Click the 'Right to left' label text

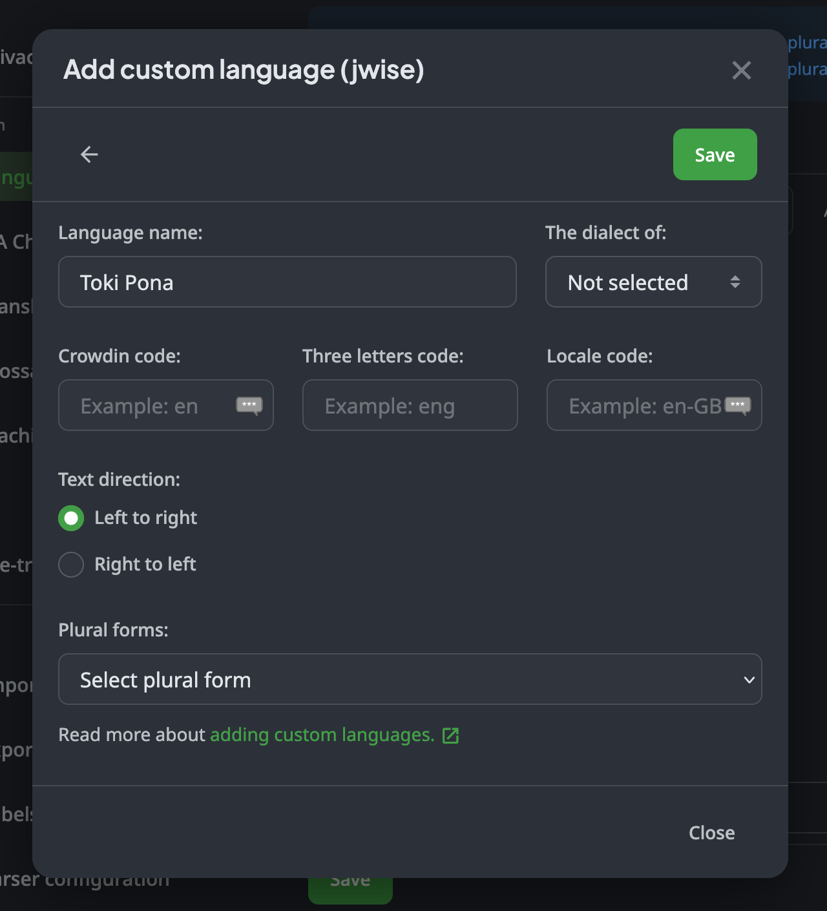point(145,565)
